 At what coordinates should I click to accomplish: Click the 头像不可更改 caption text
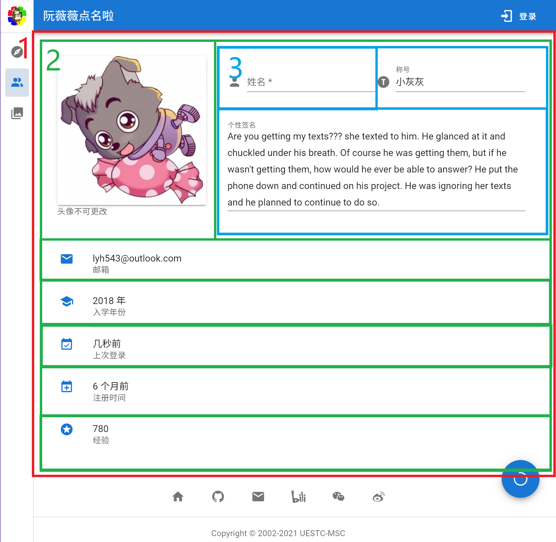82,211
